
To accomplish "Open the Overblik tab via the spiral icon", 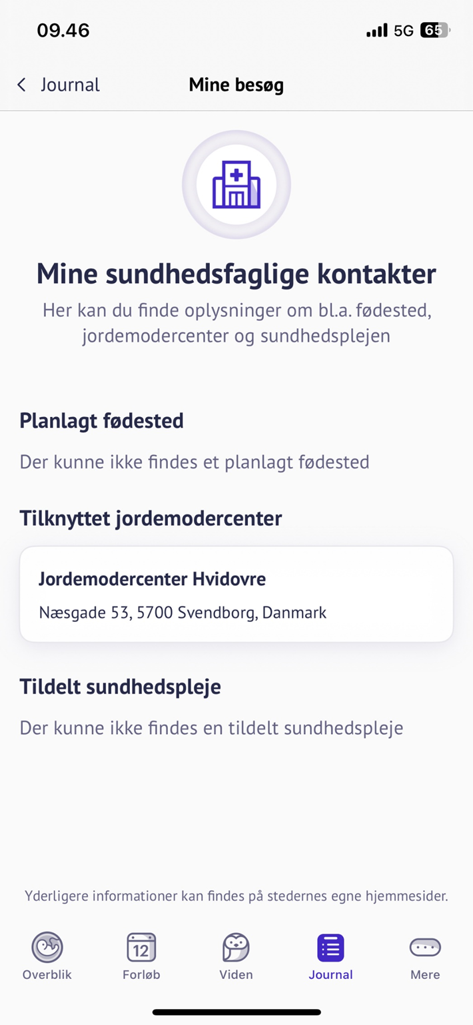I will (46, 946).
